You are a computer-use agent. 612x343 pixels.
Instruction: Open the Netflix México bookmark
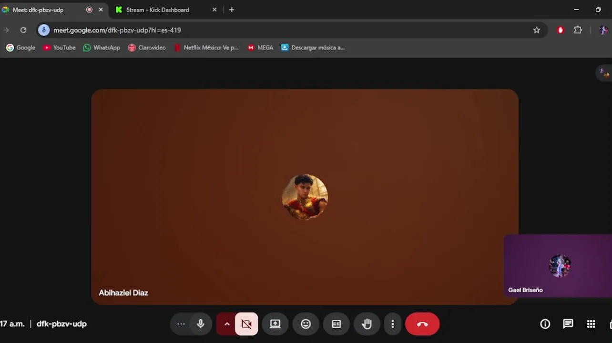tap(206, 48)
